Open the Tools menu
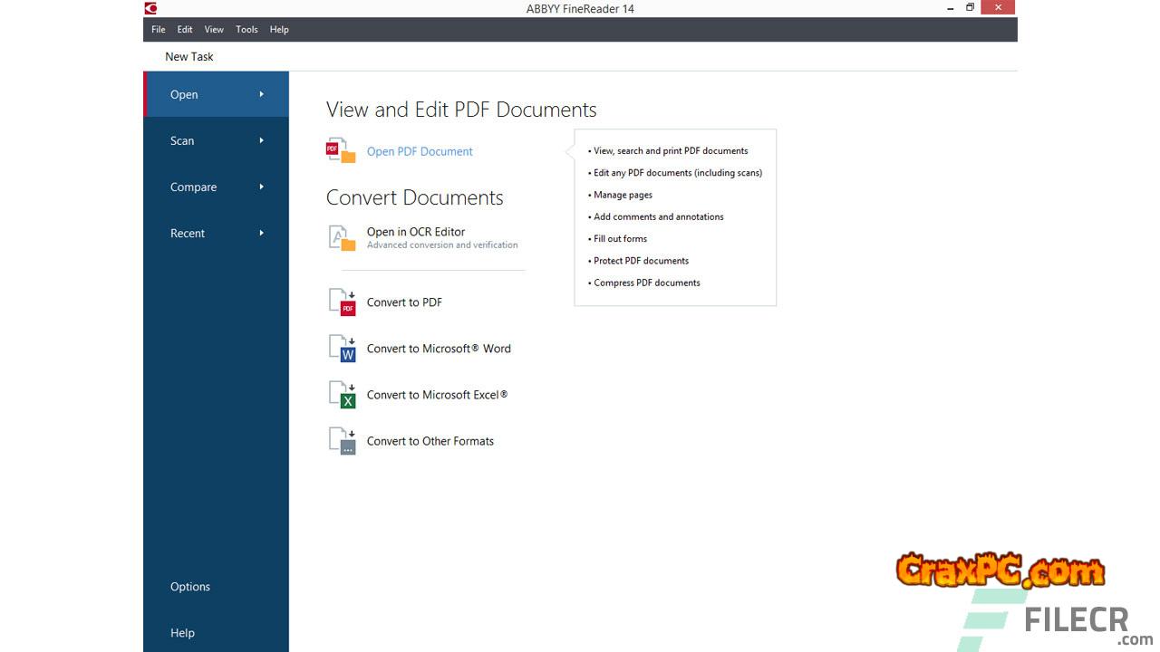 [x=246, y=29]
